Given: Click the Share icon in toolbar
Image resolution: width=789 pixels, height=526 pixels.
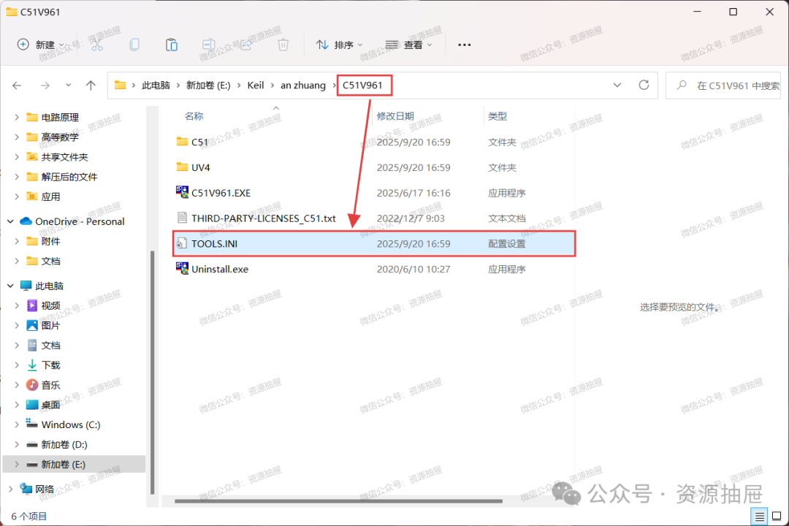Looking at the screenshot, I should (x=246, y=45).
